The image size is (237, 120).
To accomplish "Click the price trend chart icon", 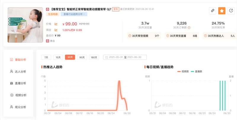I will [56, 24].
